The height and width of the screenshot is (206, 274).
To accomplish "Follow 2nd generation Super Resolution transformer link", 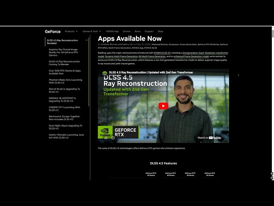I will pyautogui.click(x=205, y=53).
